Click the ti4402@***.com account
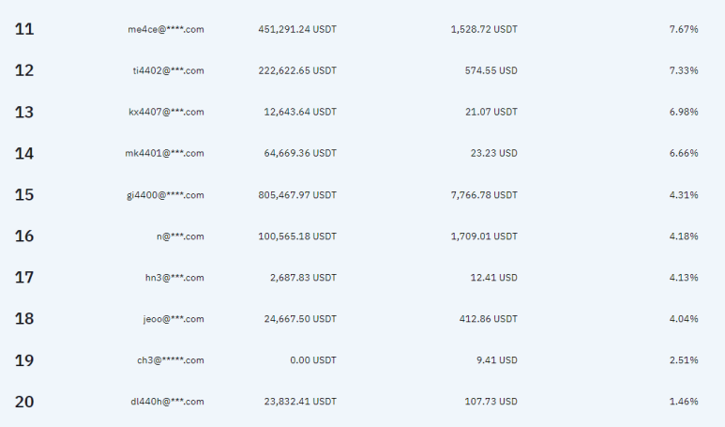 tap(168, 70)
